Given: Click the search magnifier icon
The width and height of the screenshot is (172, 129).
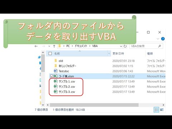Looking at the screenshot, I should point(159,46).
